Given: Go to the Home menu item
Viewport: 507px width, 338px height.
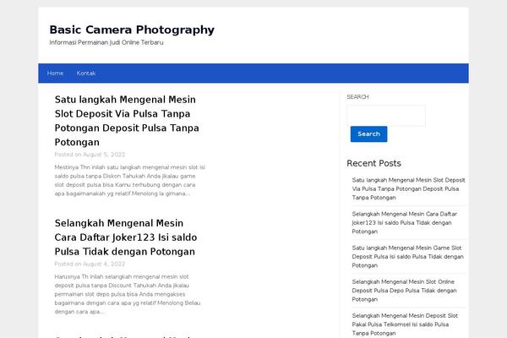Looking at the screenshot, I should (55, 74).
